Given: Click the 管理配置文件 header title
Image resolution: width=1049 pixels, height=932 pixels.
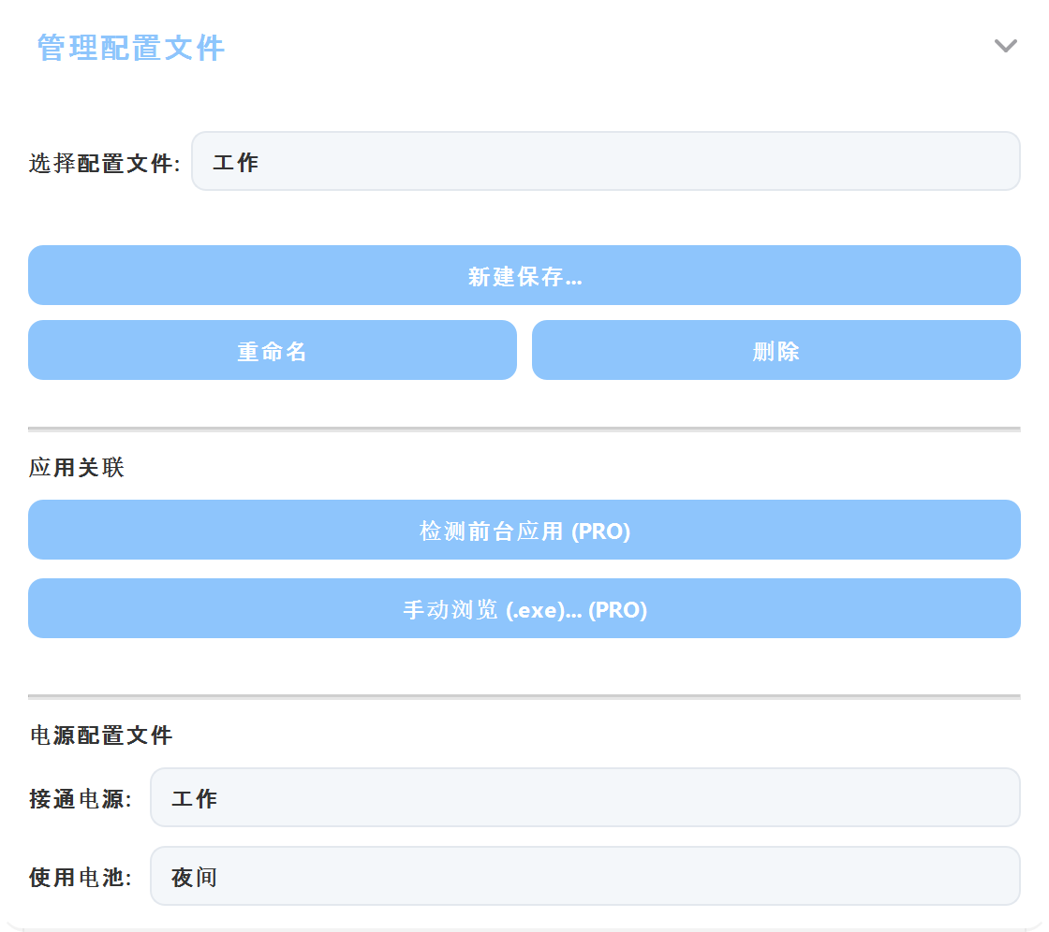Looking at the screenshot, I should click(x=130, y=48).
